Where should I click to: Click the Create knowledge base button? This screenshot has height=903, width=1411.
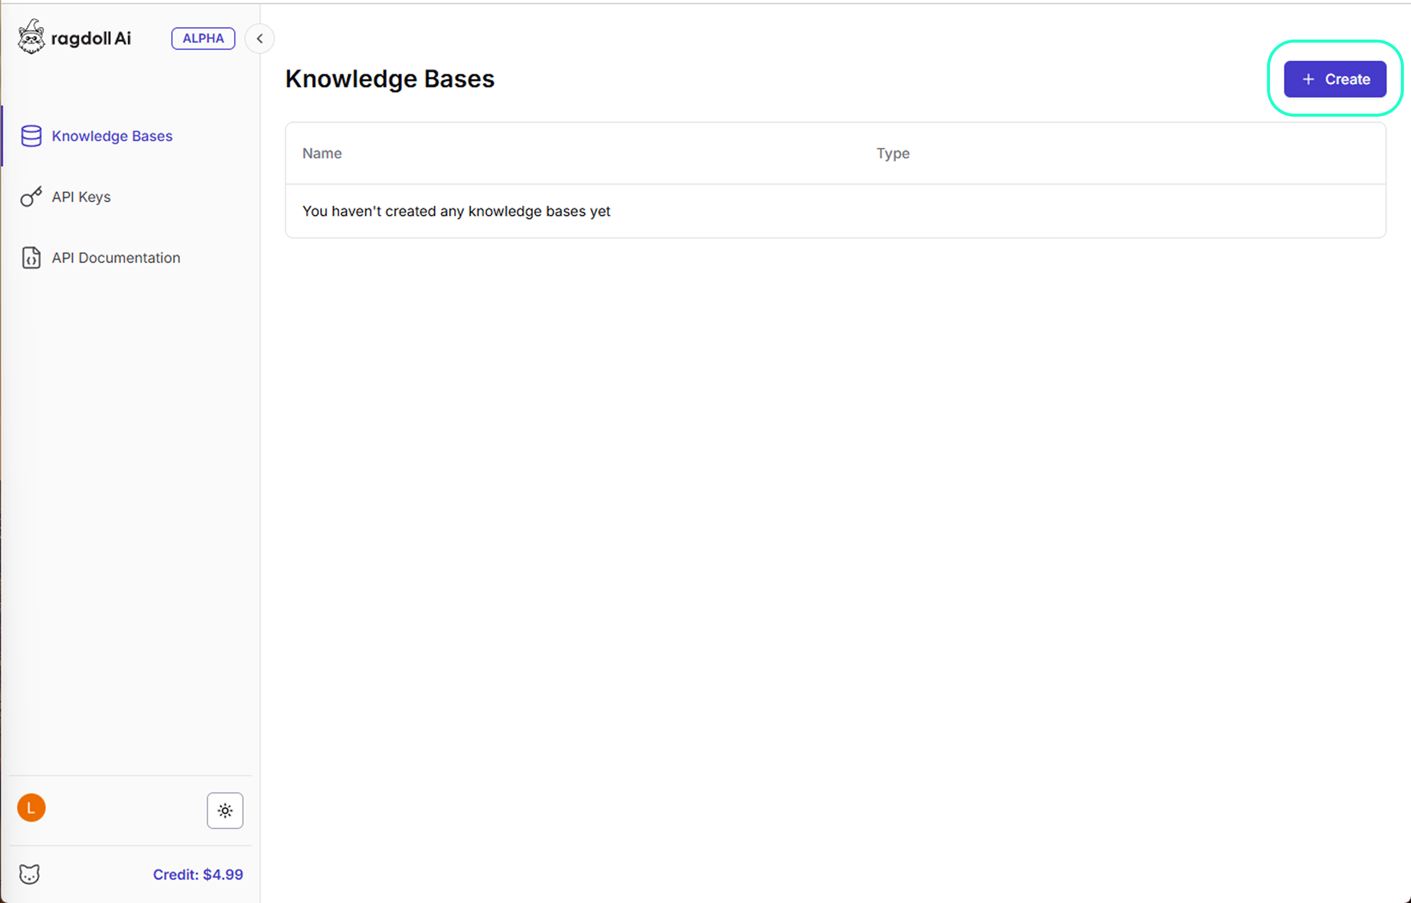(x=1335, y=79)
